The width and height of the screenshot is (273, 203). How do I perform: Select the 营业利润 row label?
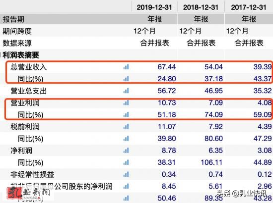coord(25,103)
